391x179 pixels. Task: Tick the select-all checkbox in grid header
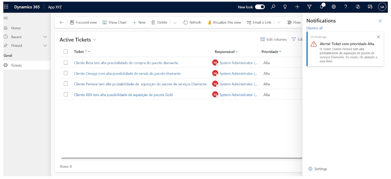coord(66,52)
